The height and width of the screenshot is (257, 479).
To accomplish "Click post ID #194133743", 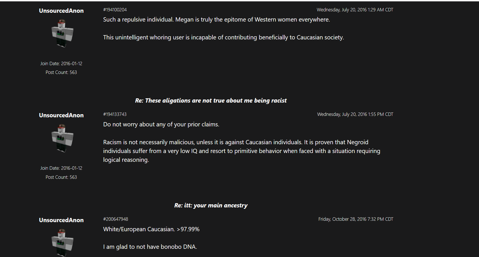I will pyautogui.click(x=115, y=114).
